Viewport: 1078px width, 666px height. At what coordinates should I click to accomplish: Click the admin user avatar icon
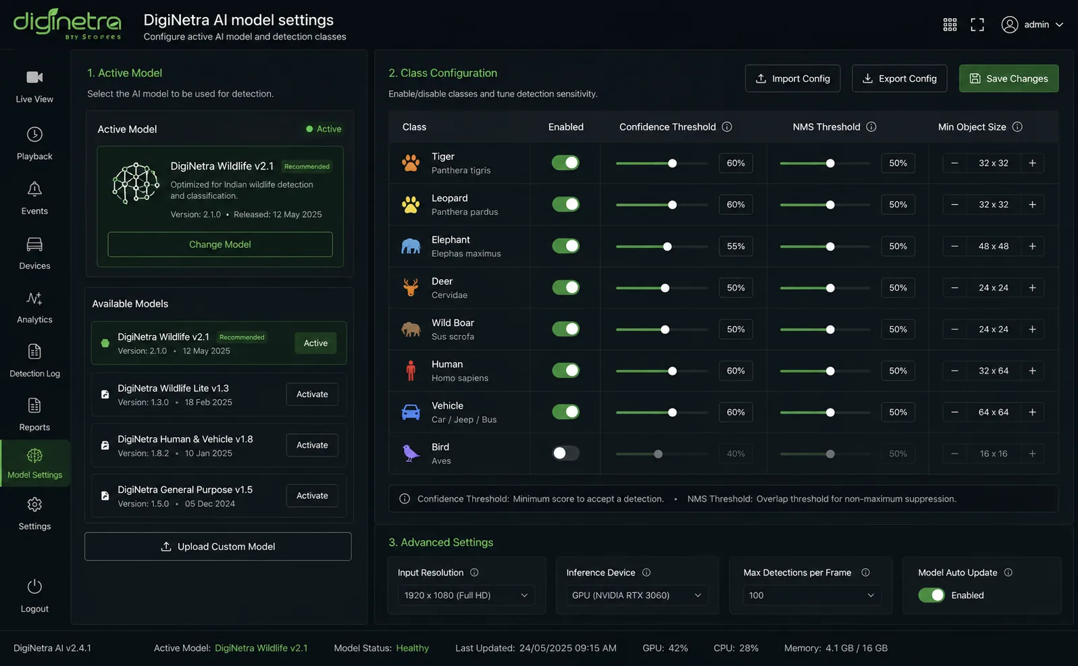1010,25
